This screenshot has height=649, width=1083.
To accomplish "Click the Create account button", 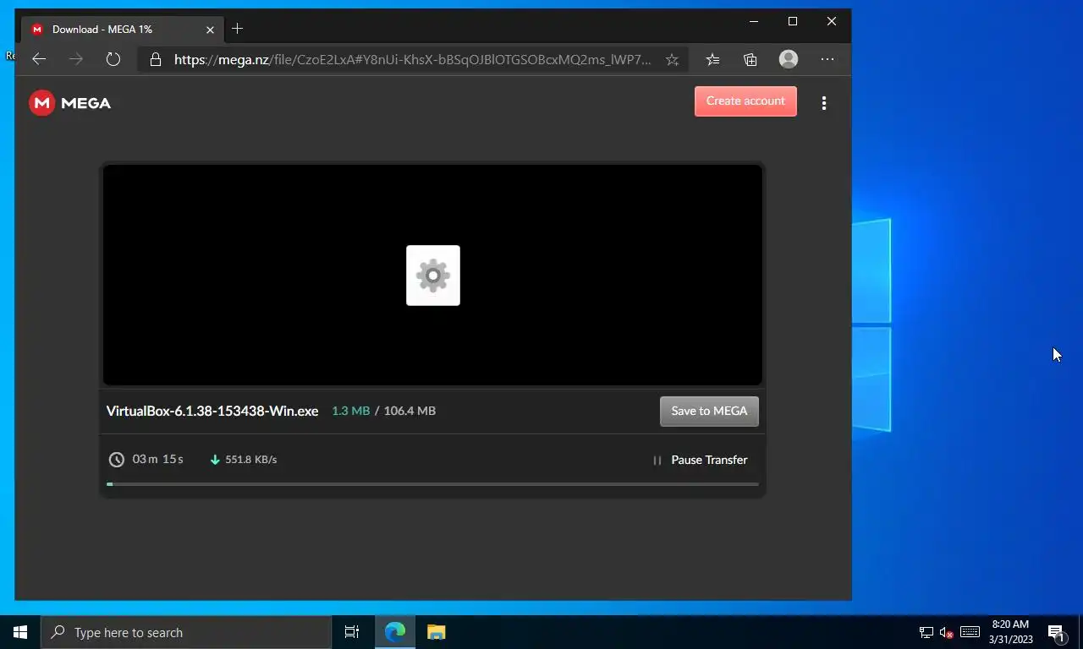I will point(745,101).
